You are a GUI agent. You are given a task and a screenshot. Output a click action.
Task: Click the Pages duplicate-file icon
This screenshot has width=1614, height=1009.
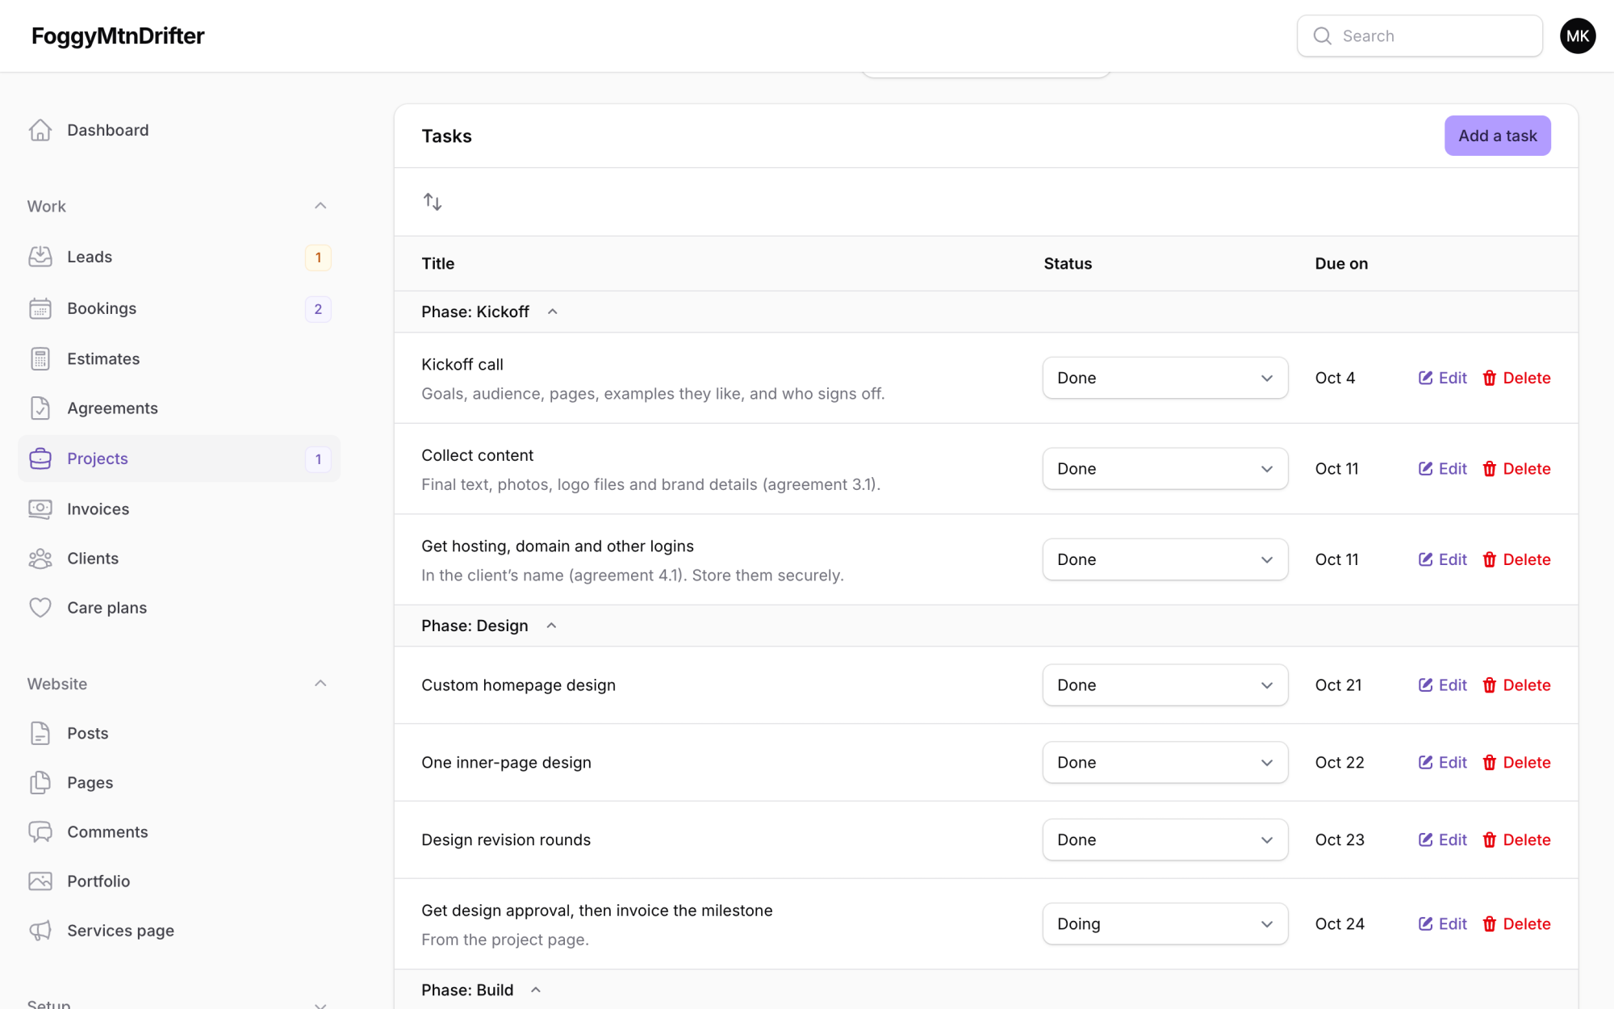tap(40, 782)
